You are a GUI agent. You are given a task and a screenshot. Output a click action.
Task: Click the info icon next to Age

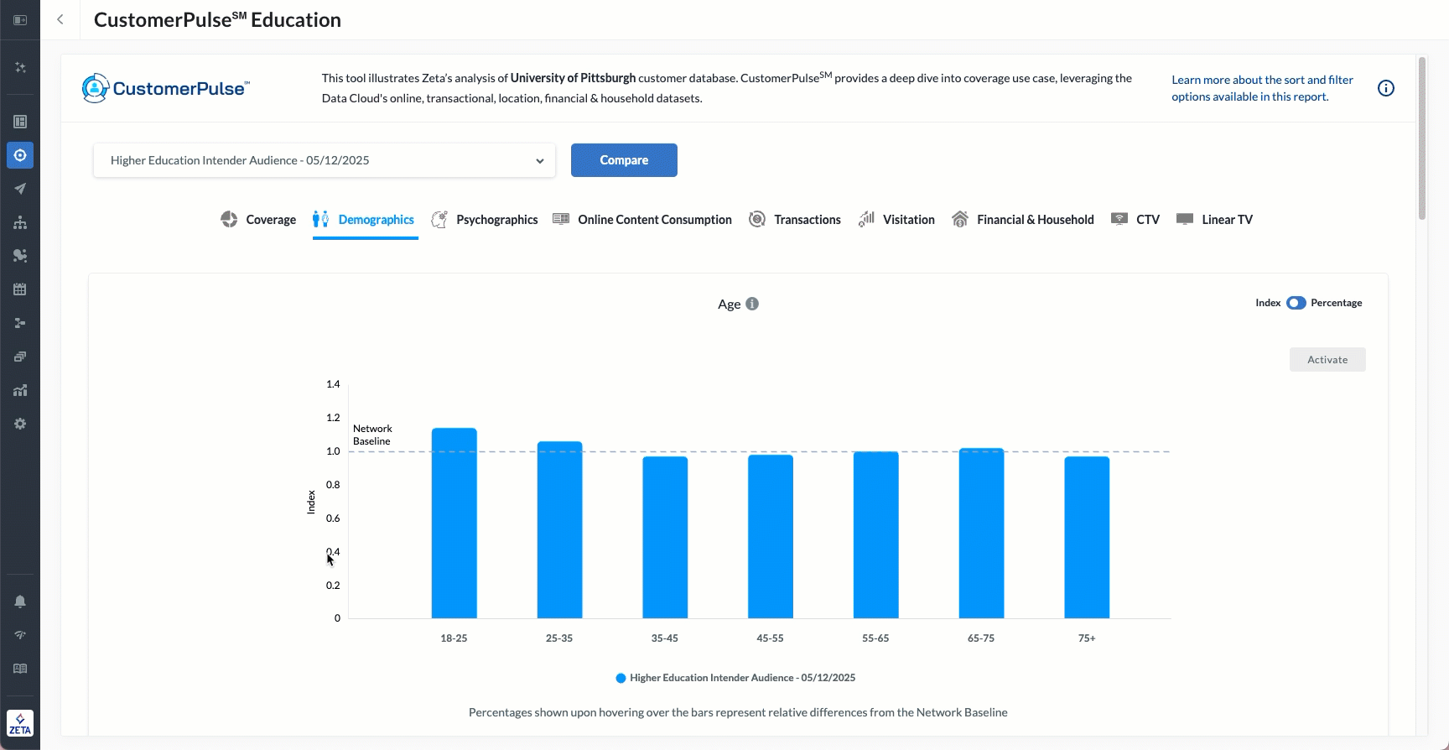[752, 304]
